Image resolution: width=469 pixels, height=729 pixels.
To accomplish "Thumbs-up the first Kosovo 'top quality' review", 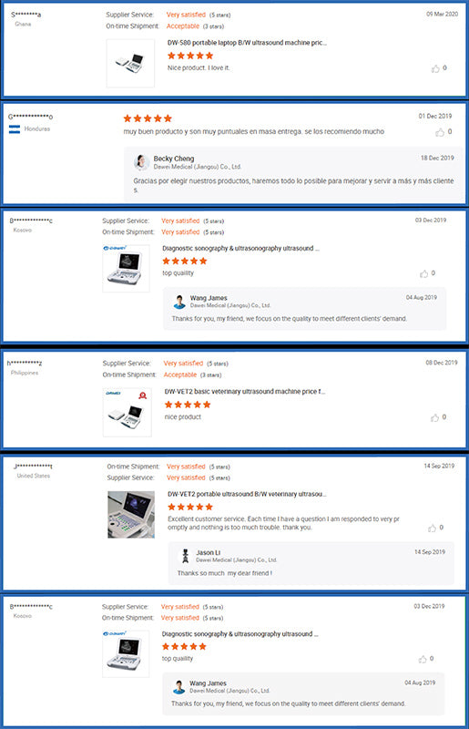I will point(423,274).
